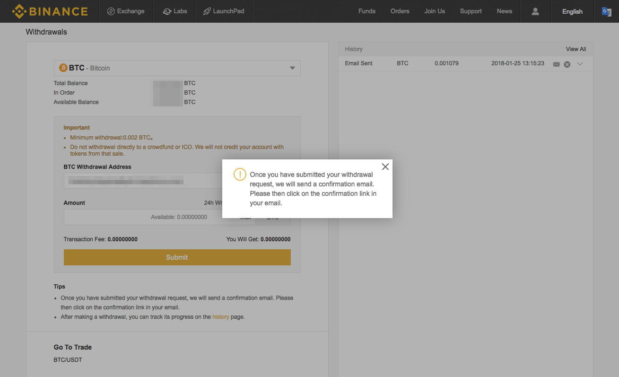The image size is (619, 377).
Task: Close the confirmation email popup
Action: point(385,167)
